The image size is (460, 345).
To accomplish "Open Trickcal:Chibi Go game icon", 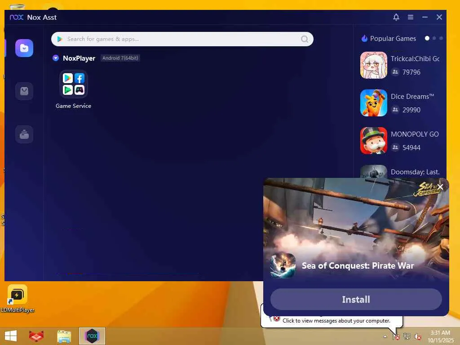I will pos(373,65).
